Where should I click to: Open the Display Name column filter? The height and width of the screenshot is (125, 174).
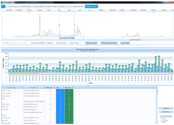point(22,87)
